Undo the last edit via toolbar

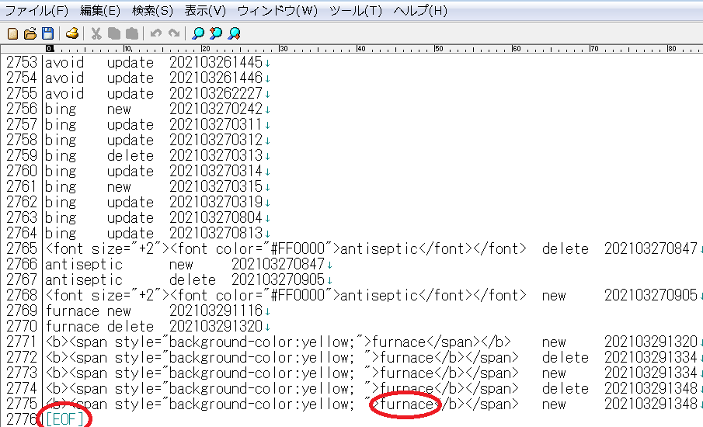point(155,33)
